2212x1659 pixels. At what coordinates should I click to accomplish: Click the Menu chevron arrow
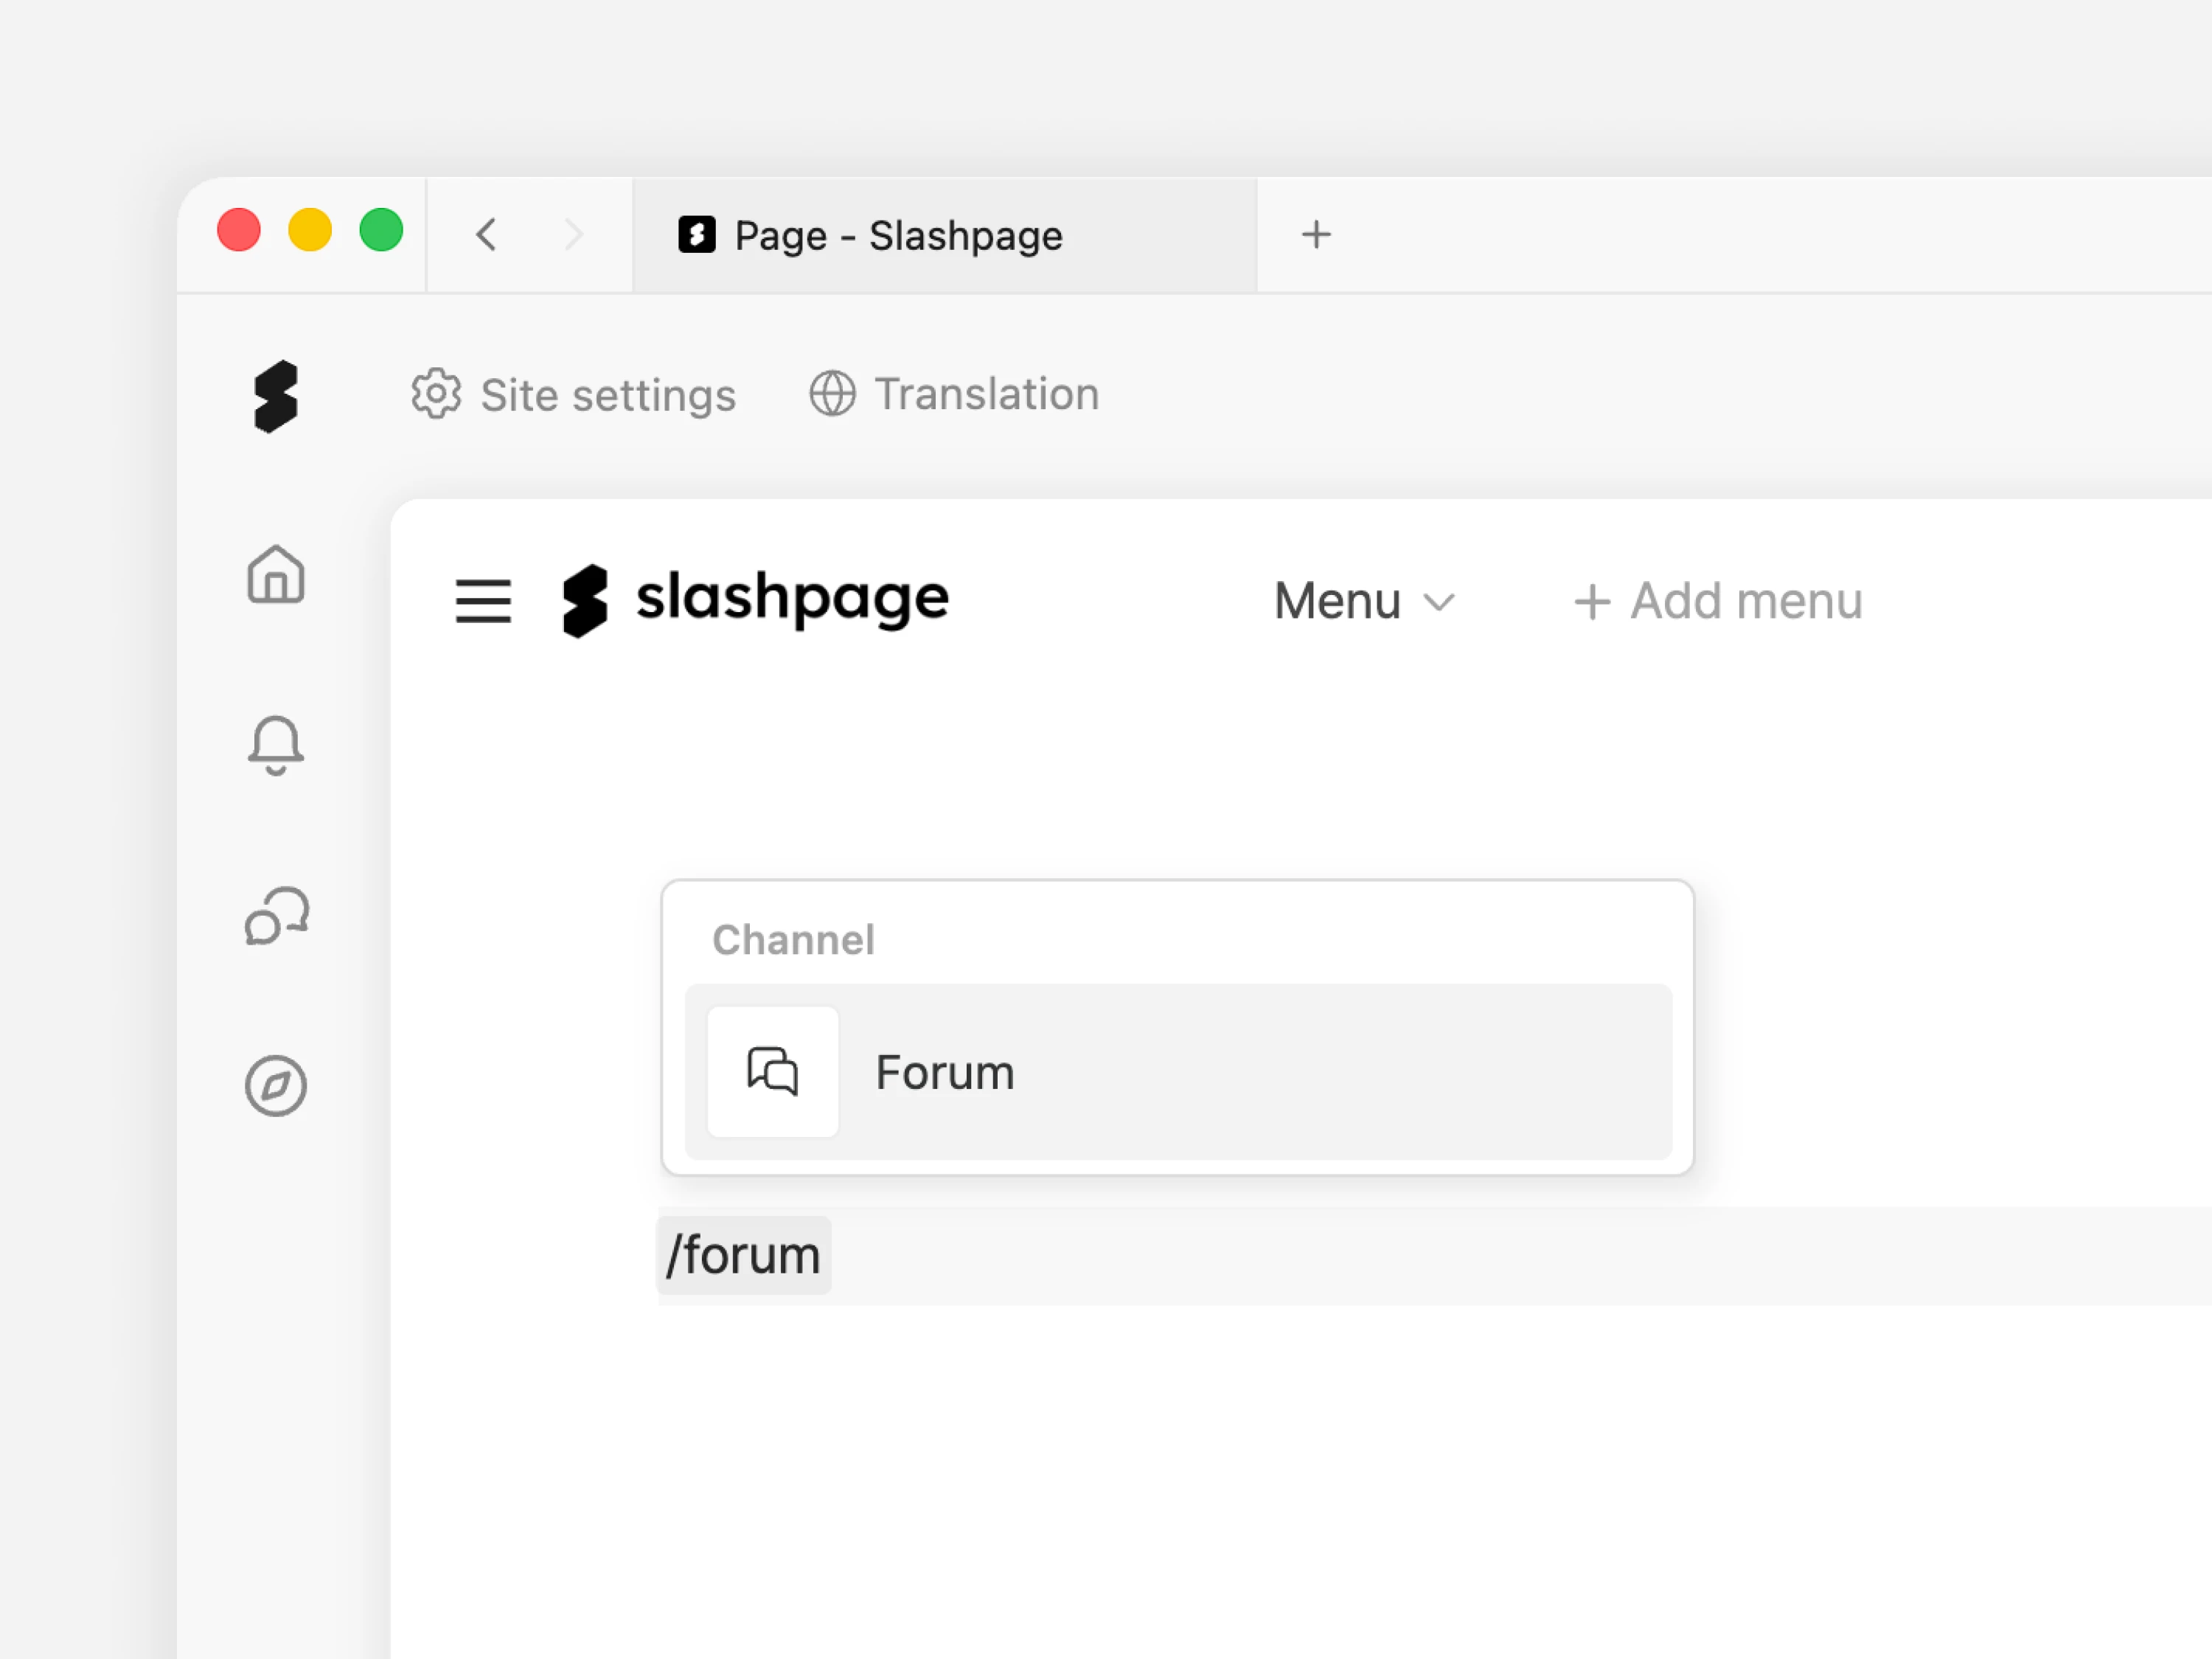[x=1439, y=602]
